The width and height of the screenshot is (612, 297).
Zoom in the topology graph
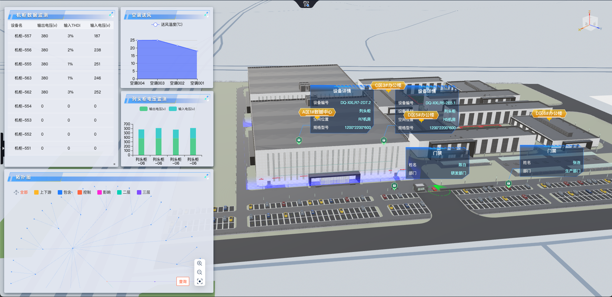click(199, 263)
